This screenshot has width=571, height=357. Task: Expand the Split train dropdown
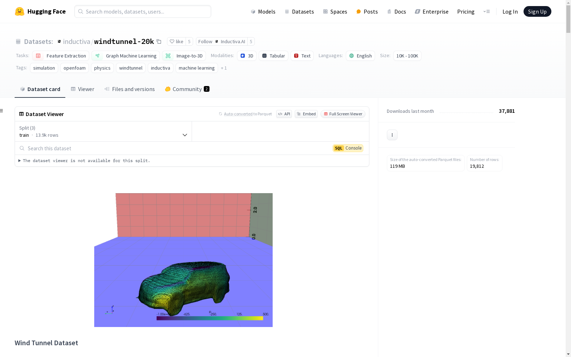pyautogui.click(x=103, y=131)
